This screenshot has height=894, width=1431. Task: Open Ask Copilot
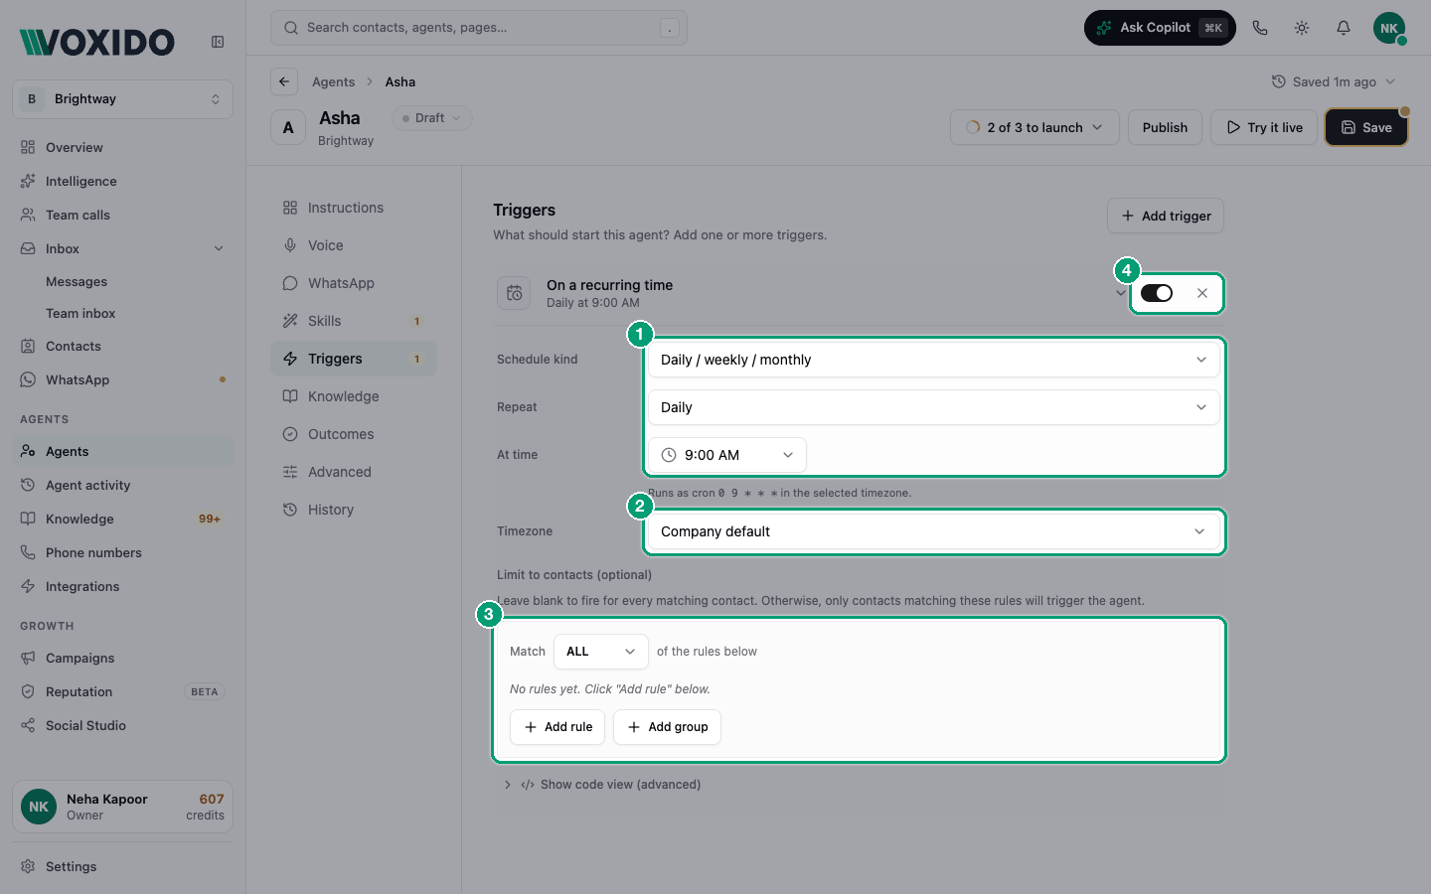tap(1160, 28)
